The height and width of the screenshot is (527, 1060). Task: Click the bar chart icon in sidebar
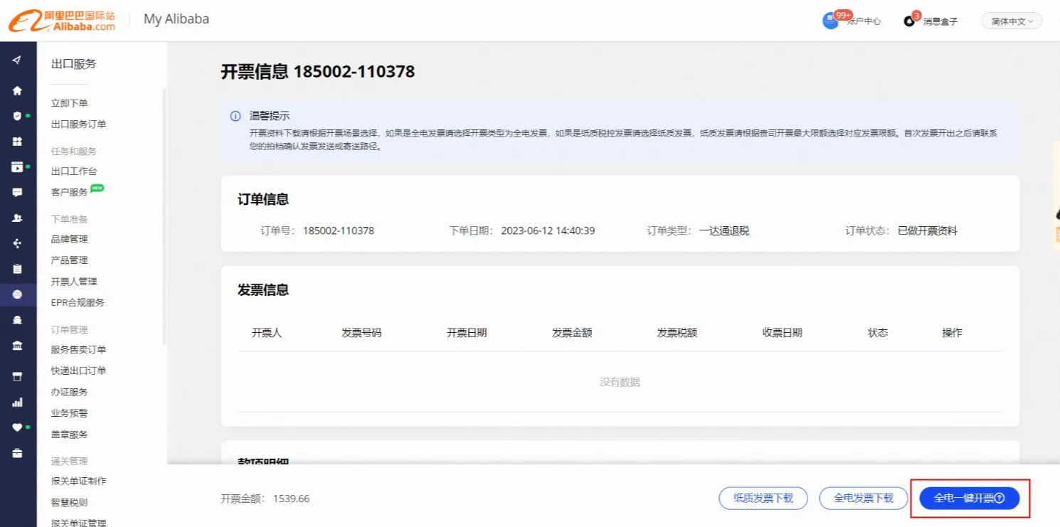coord(17,403)
